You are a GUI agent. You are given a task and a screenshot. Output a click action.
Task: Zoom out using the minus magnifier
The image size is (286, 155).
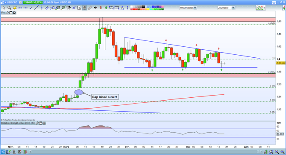pyautogui.click(x=277, y=152)
